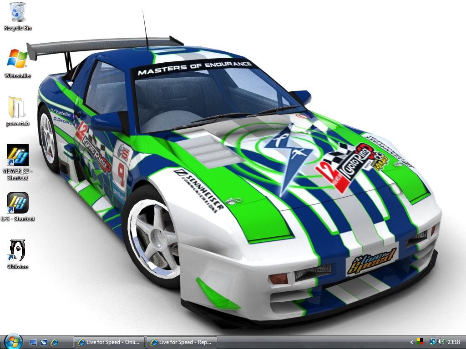Click Show Desktop in Quick Launch
The width and height of the screenshot is (466, 349).
(x=33, y=342)
